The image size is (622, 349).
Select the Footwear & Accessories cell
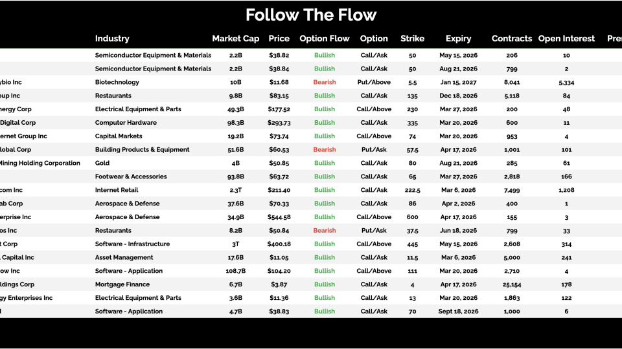pos(131,176)
